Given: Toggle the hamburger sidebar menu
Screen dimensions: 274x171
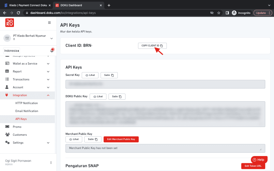Looking at the screenshot, I should click(50, 23).
